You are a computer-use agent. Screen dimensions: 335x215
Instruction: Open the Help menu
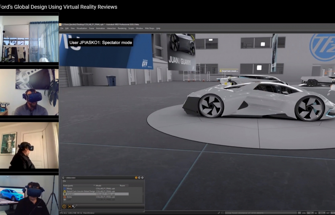point(158,29)
